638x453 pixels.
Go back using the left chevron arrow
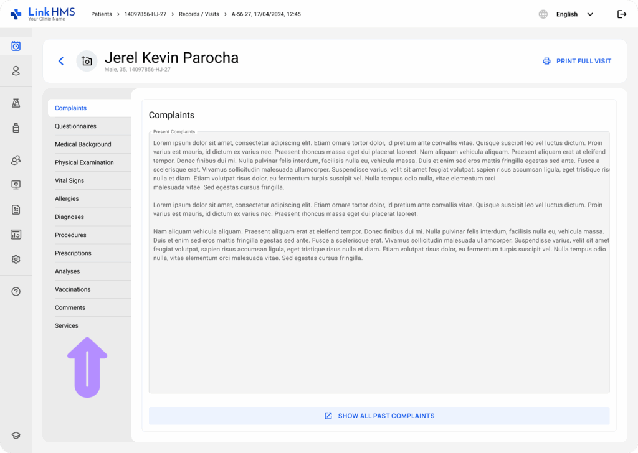click(61, 61)
